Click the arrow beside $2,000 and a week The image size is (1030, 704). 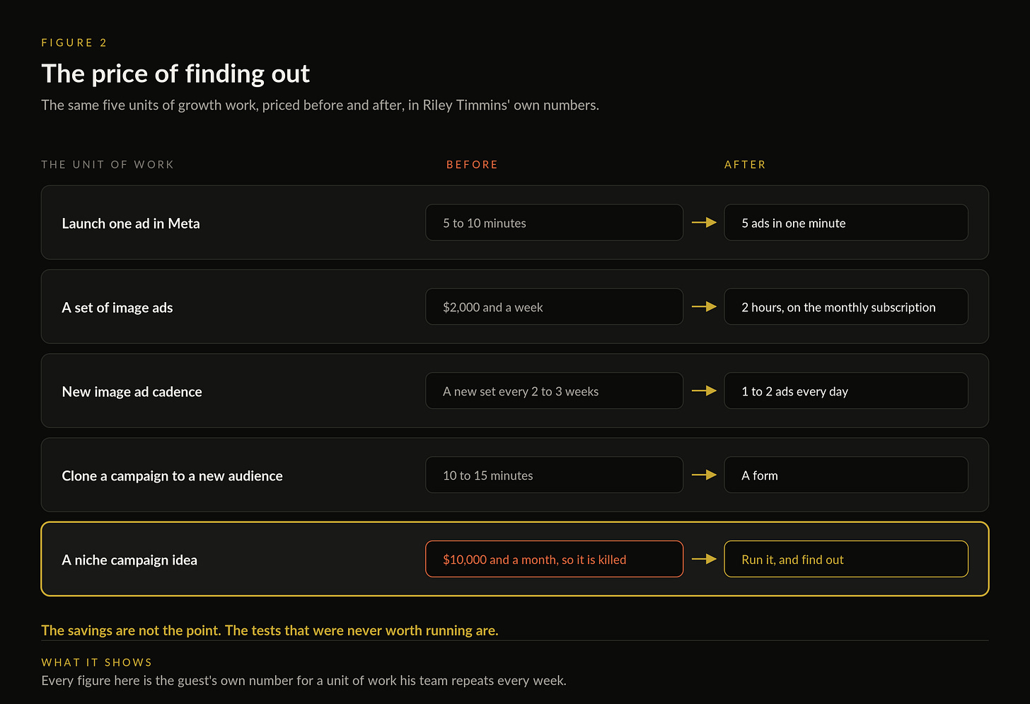click(704, 306)
